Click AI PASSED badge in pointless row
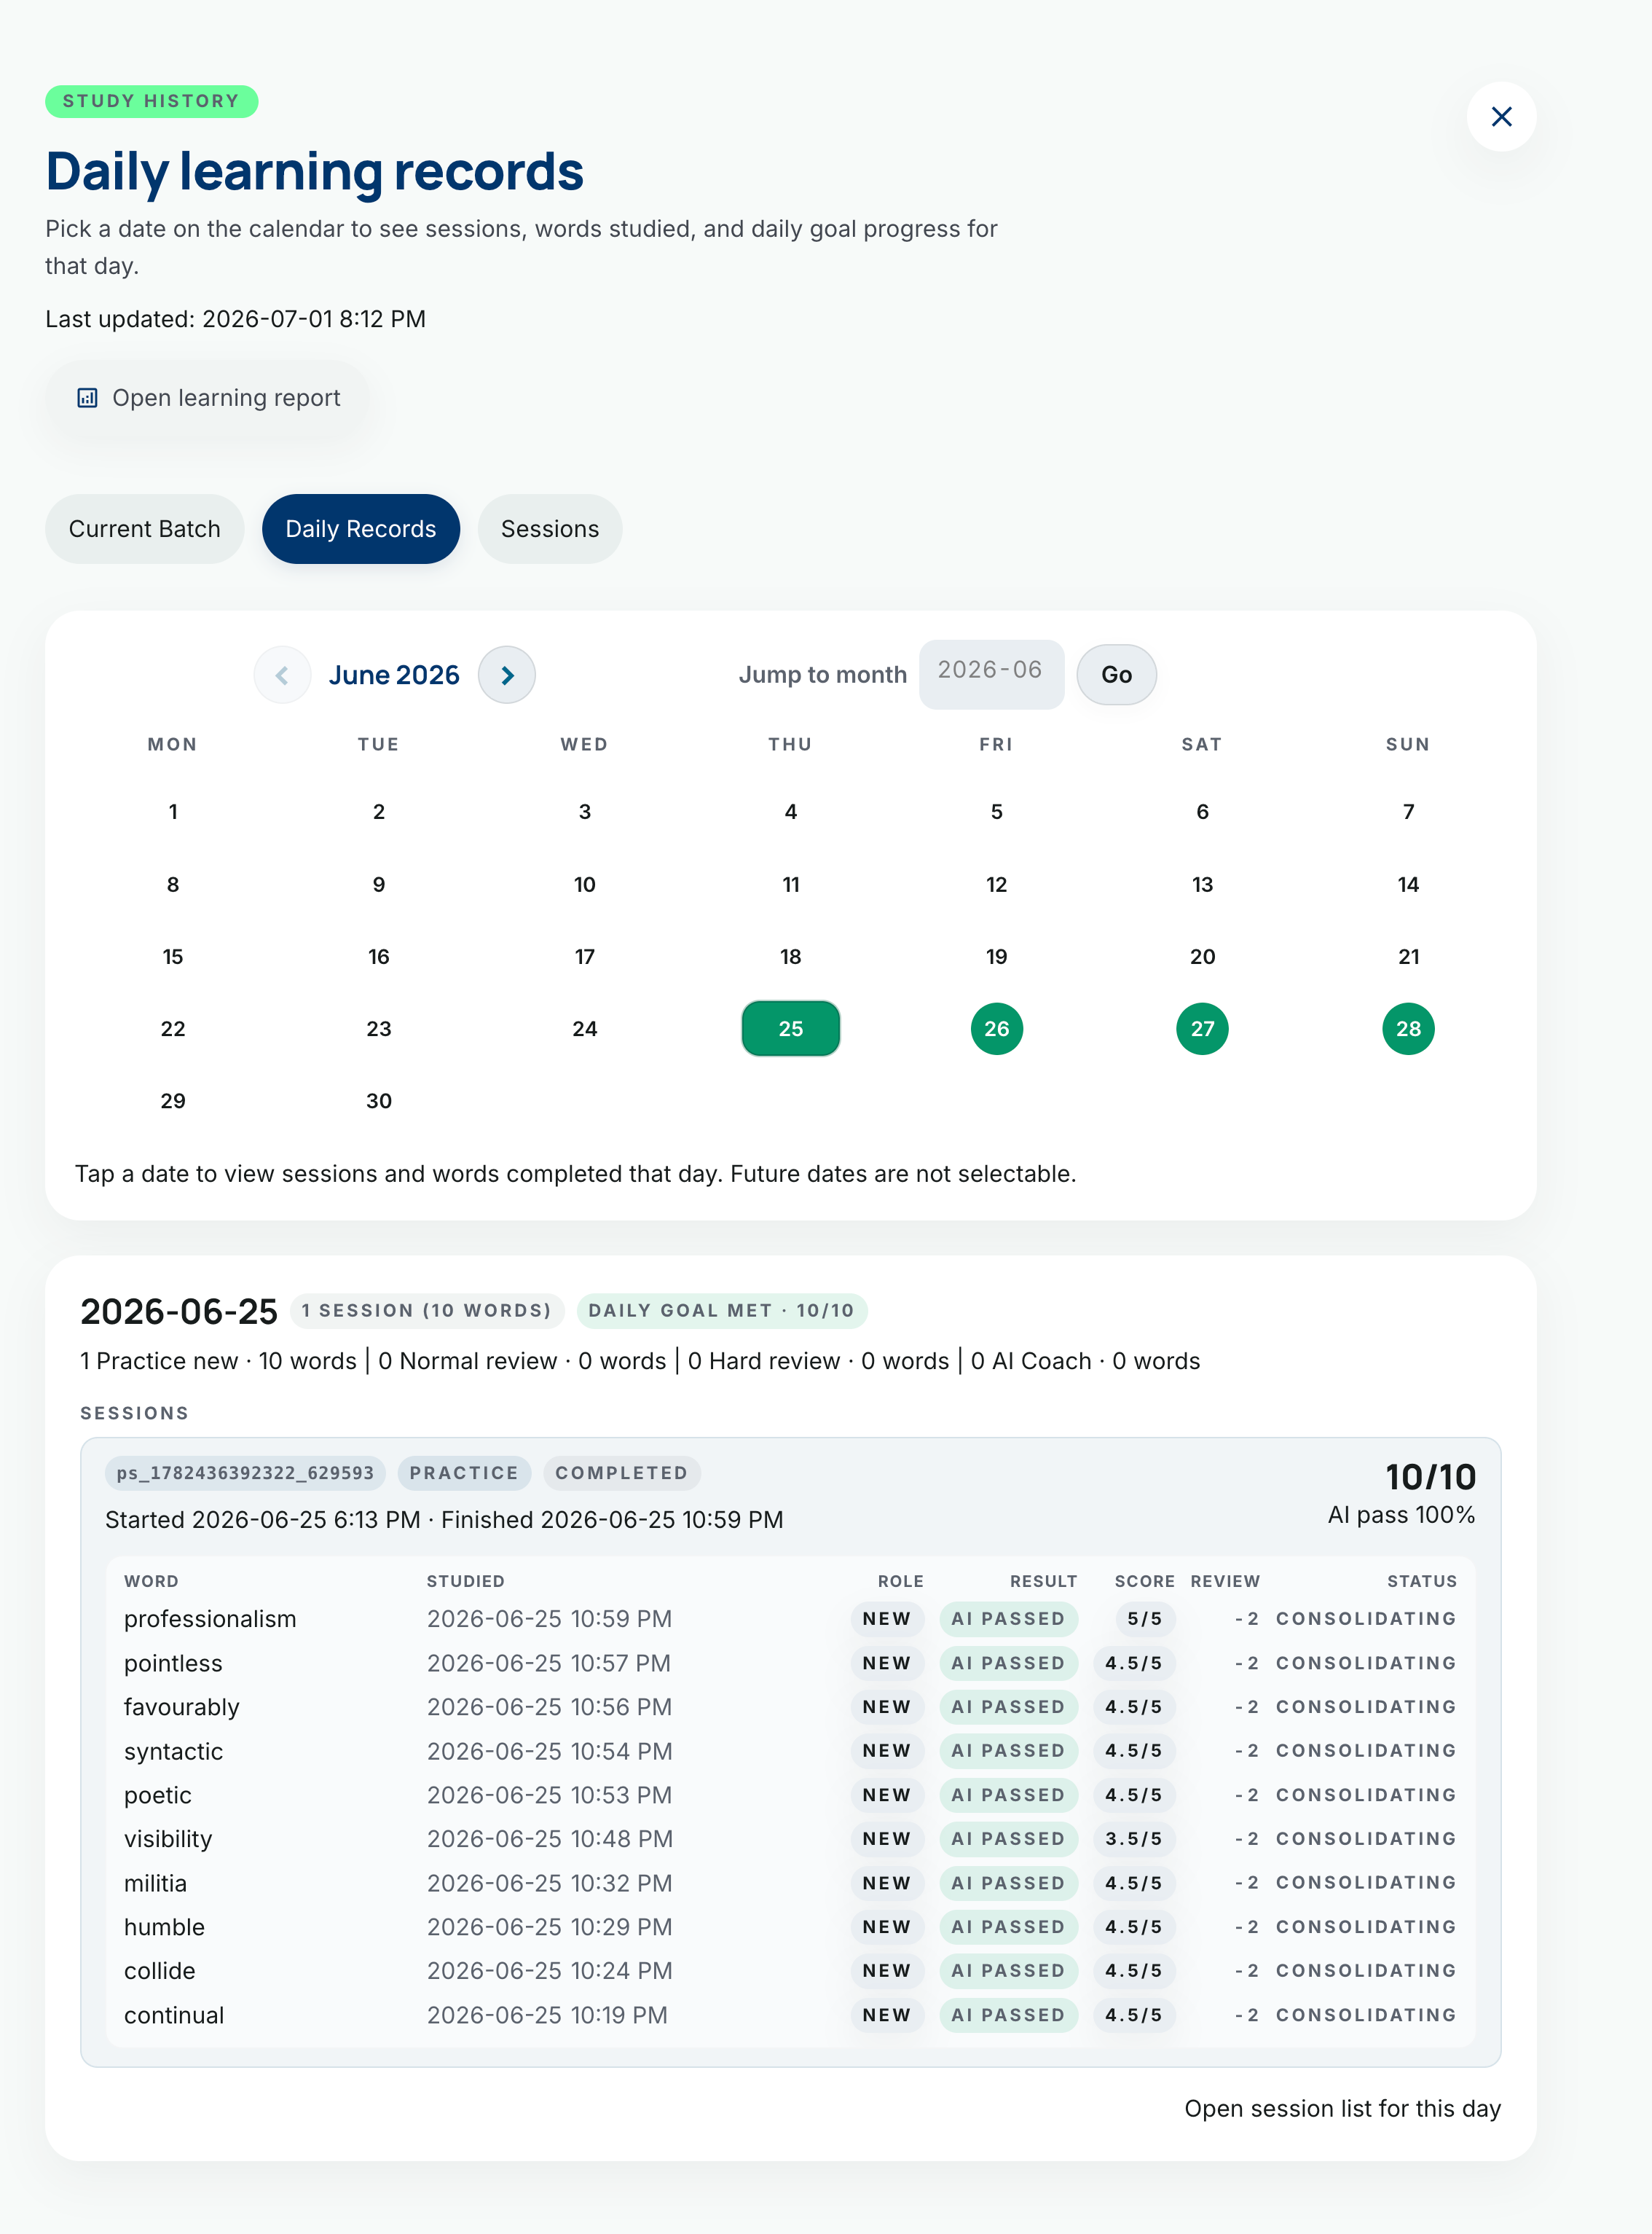 pos(1008,1663)
